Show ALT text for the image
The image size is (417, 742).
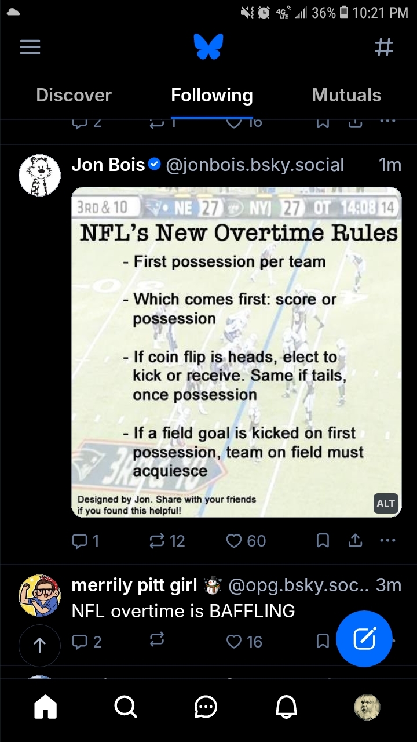tap(385, 504)
